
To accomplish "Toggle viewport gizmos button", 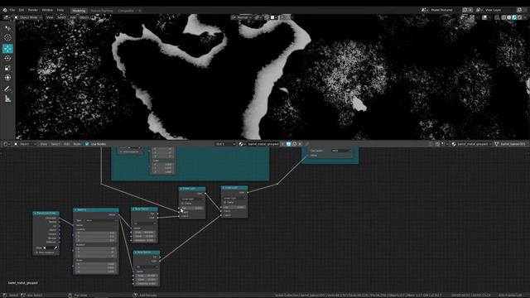I will point(472,17).
